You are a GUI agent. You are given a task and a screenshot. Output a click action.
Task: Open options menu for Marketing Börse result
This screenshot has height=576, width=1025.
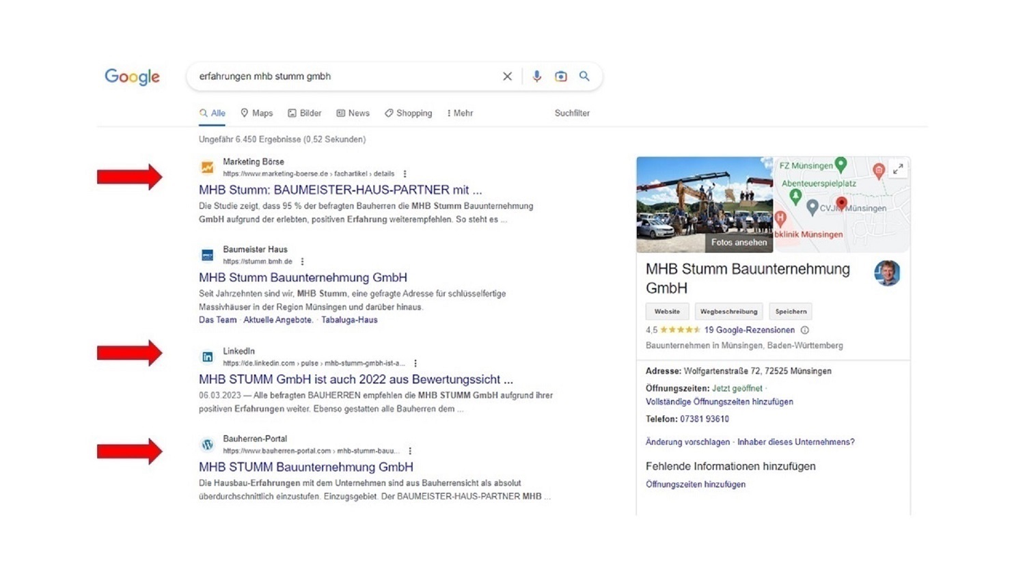click(x=405, y=174)
